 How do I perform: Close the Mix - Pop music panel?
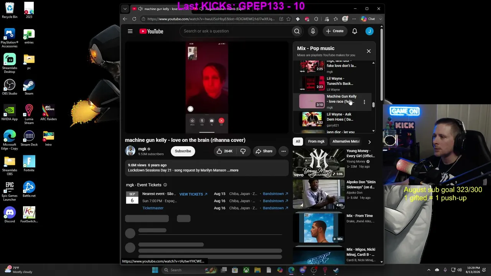tap(369, 51)
